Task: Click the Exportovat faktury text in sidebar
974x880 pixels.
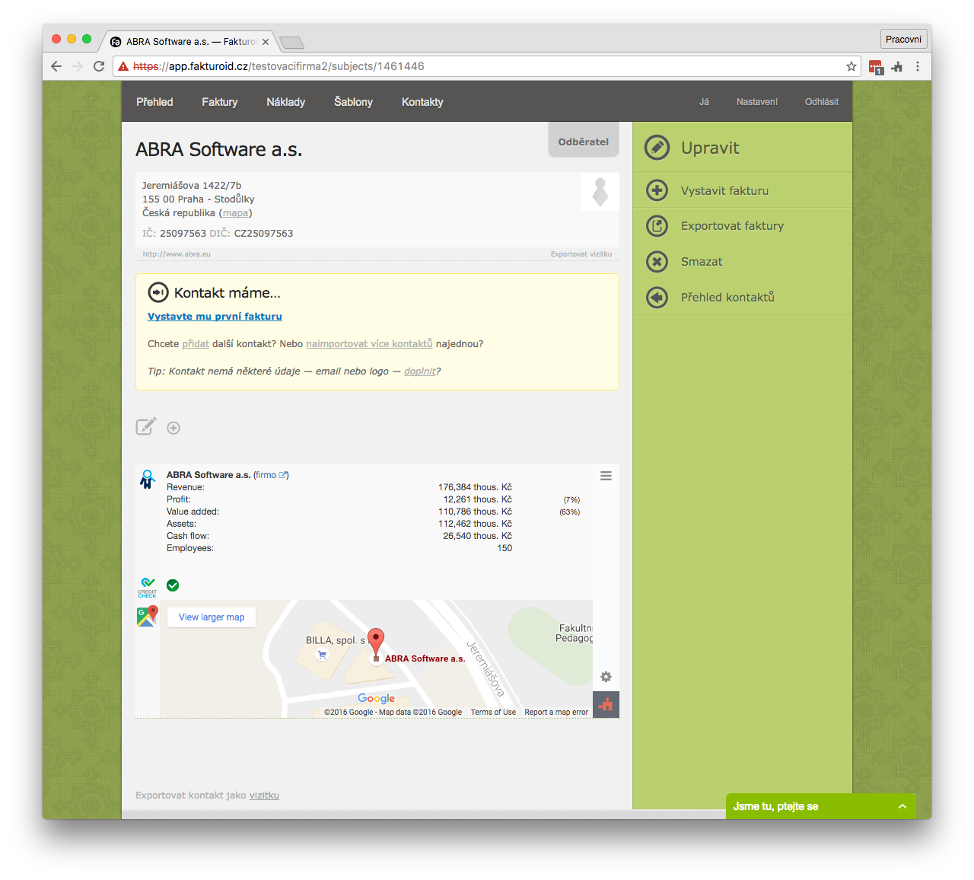Action: coord(732,226)
